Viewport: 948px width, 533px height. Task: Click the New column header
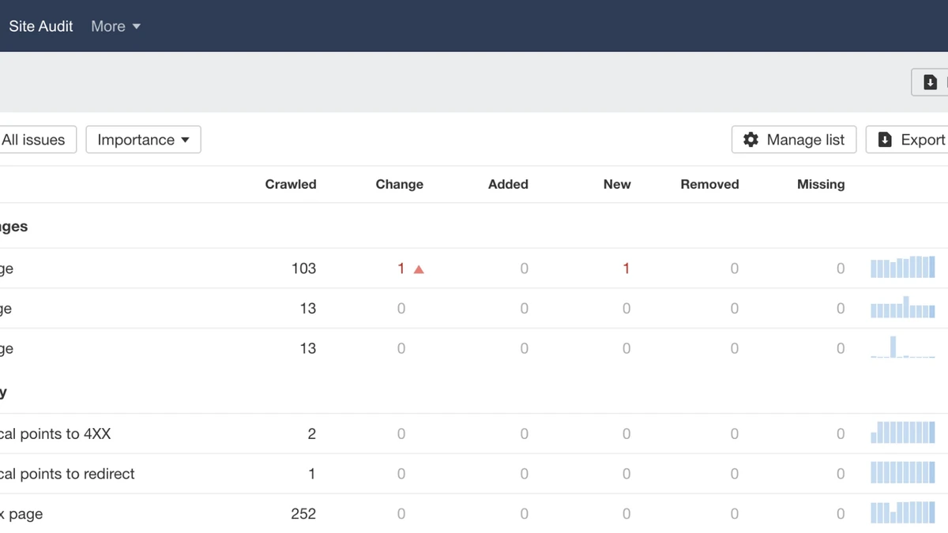click(x=617, y=184)
